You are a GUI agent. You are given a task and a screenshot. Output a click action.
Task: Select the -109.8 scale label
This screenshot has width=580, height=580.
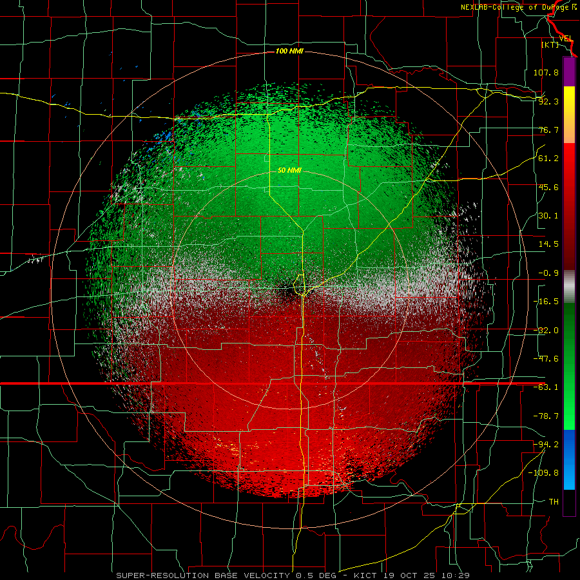click(543, 473)
